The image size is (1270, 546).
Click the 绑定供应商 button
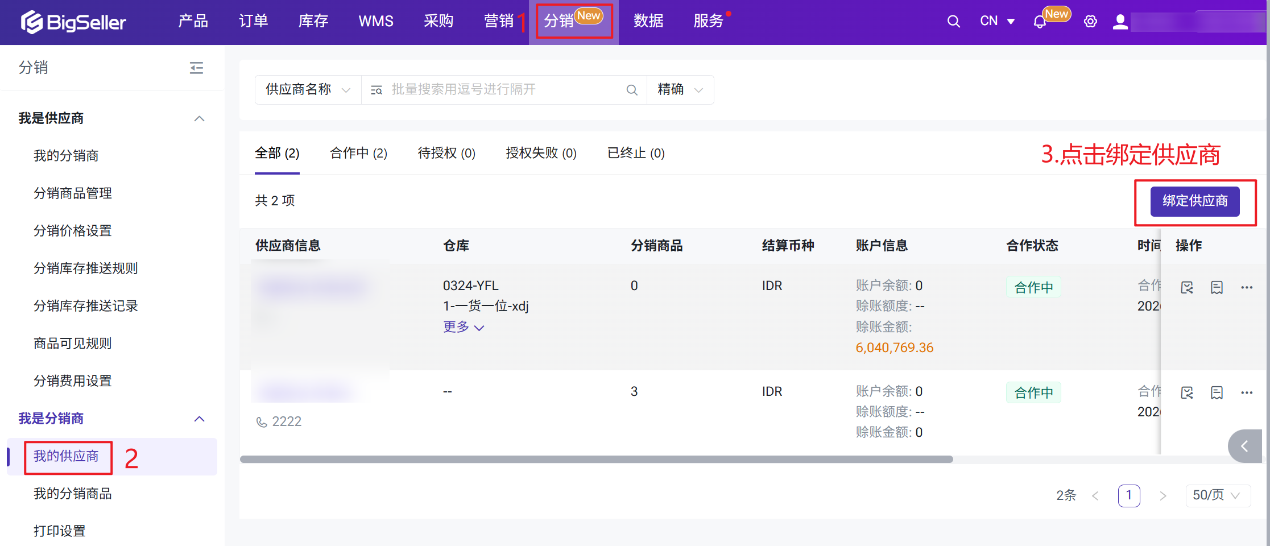point(1194,201)
